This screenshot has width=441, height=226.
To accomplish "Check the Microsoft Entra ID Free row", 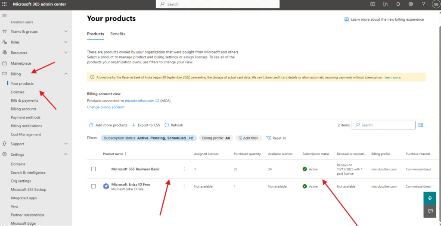I will (93, 186).
